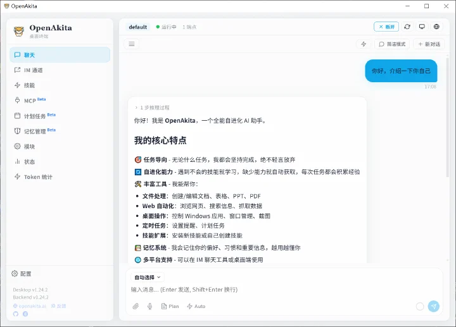Open 记忆管理 memory management
This screenshot has height=327, width=456.
(x=60, y=132)
